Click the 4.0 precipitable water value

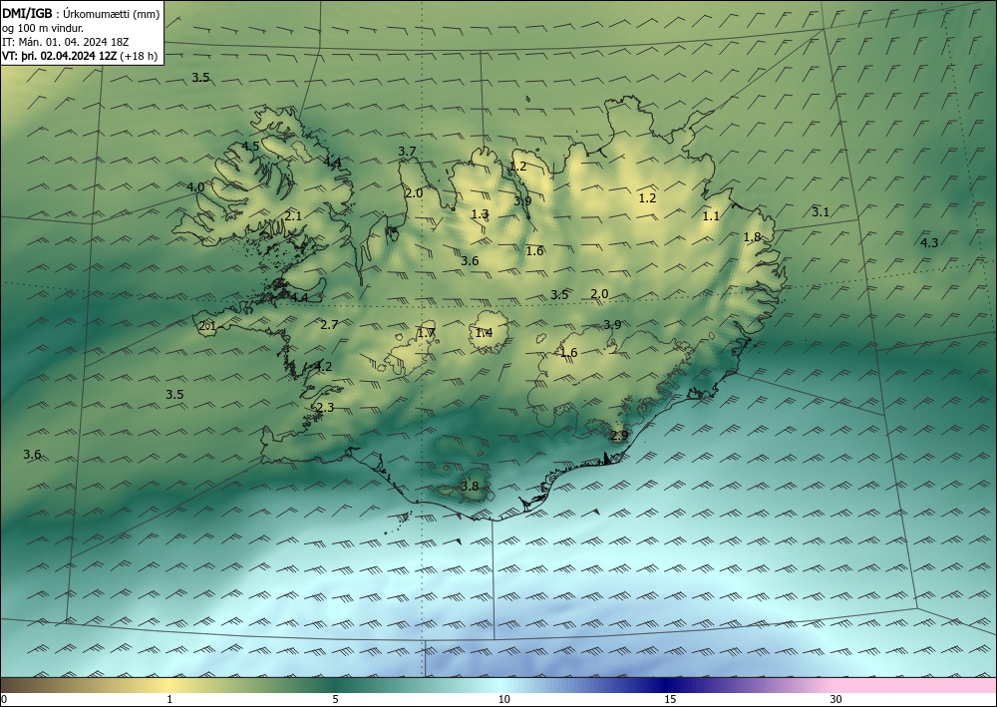tap(195, 186)
